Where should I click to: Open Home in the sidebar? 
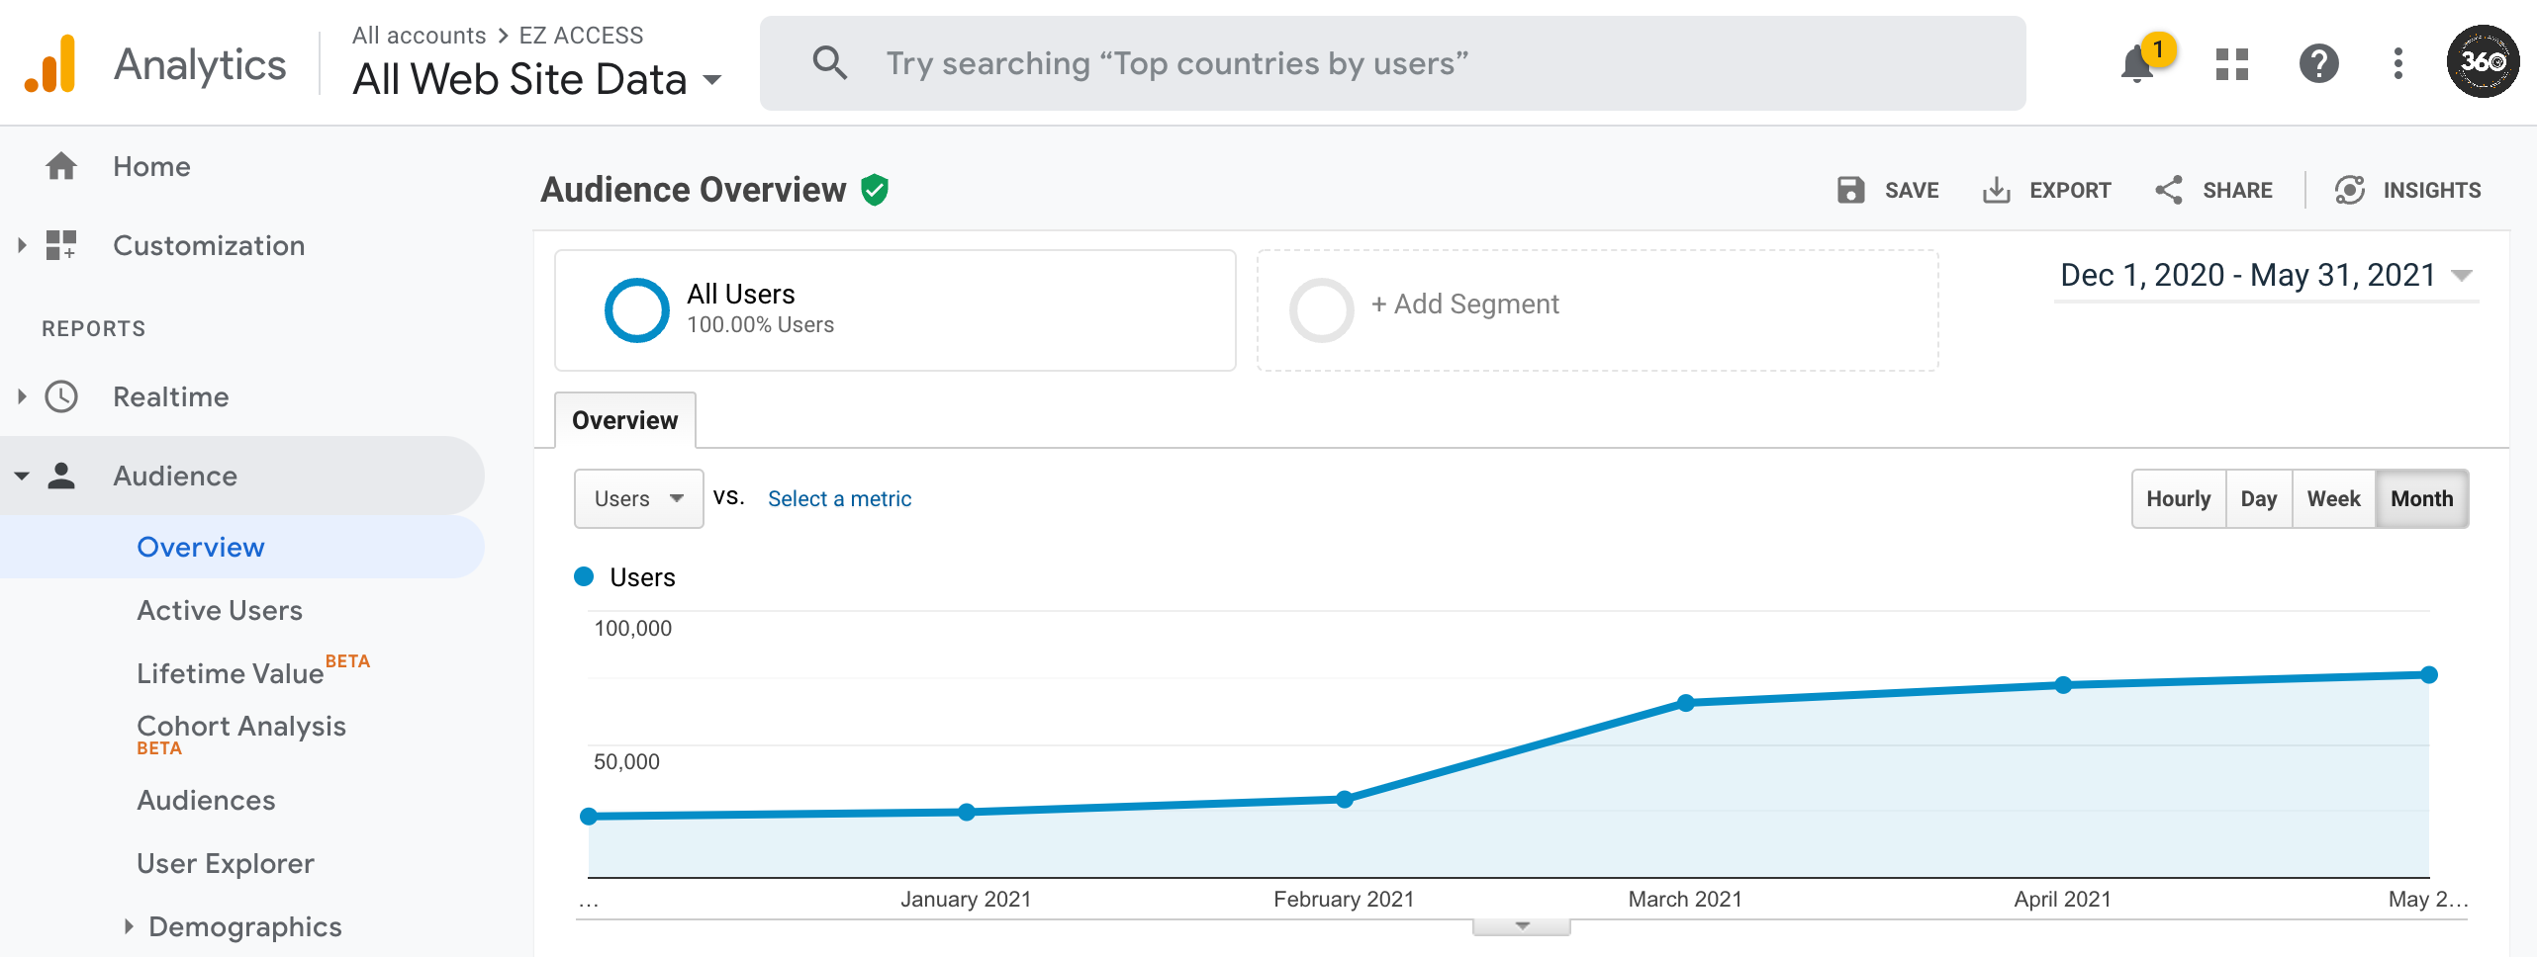pos(151,166)
